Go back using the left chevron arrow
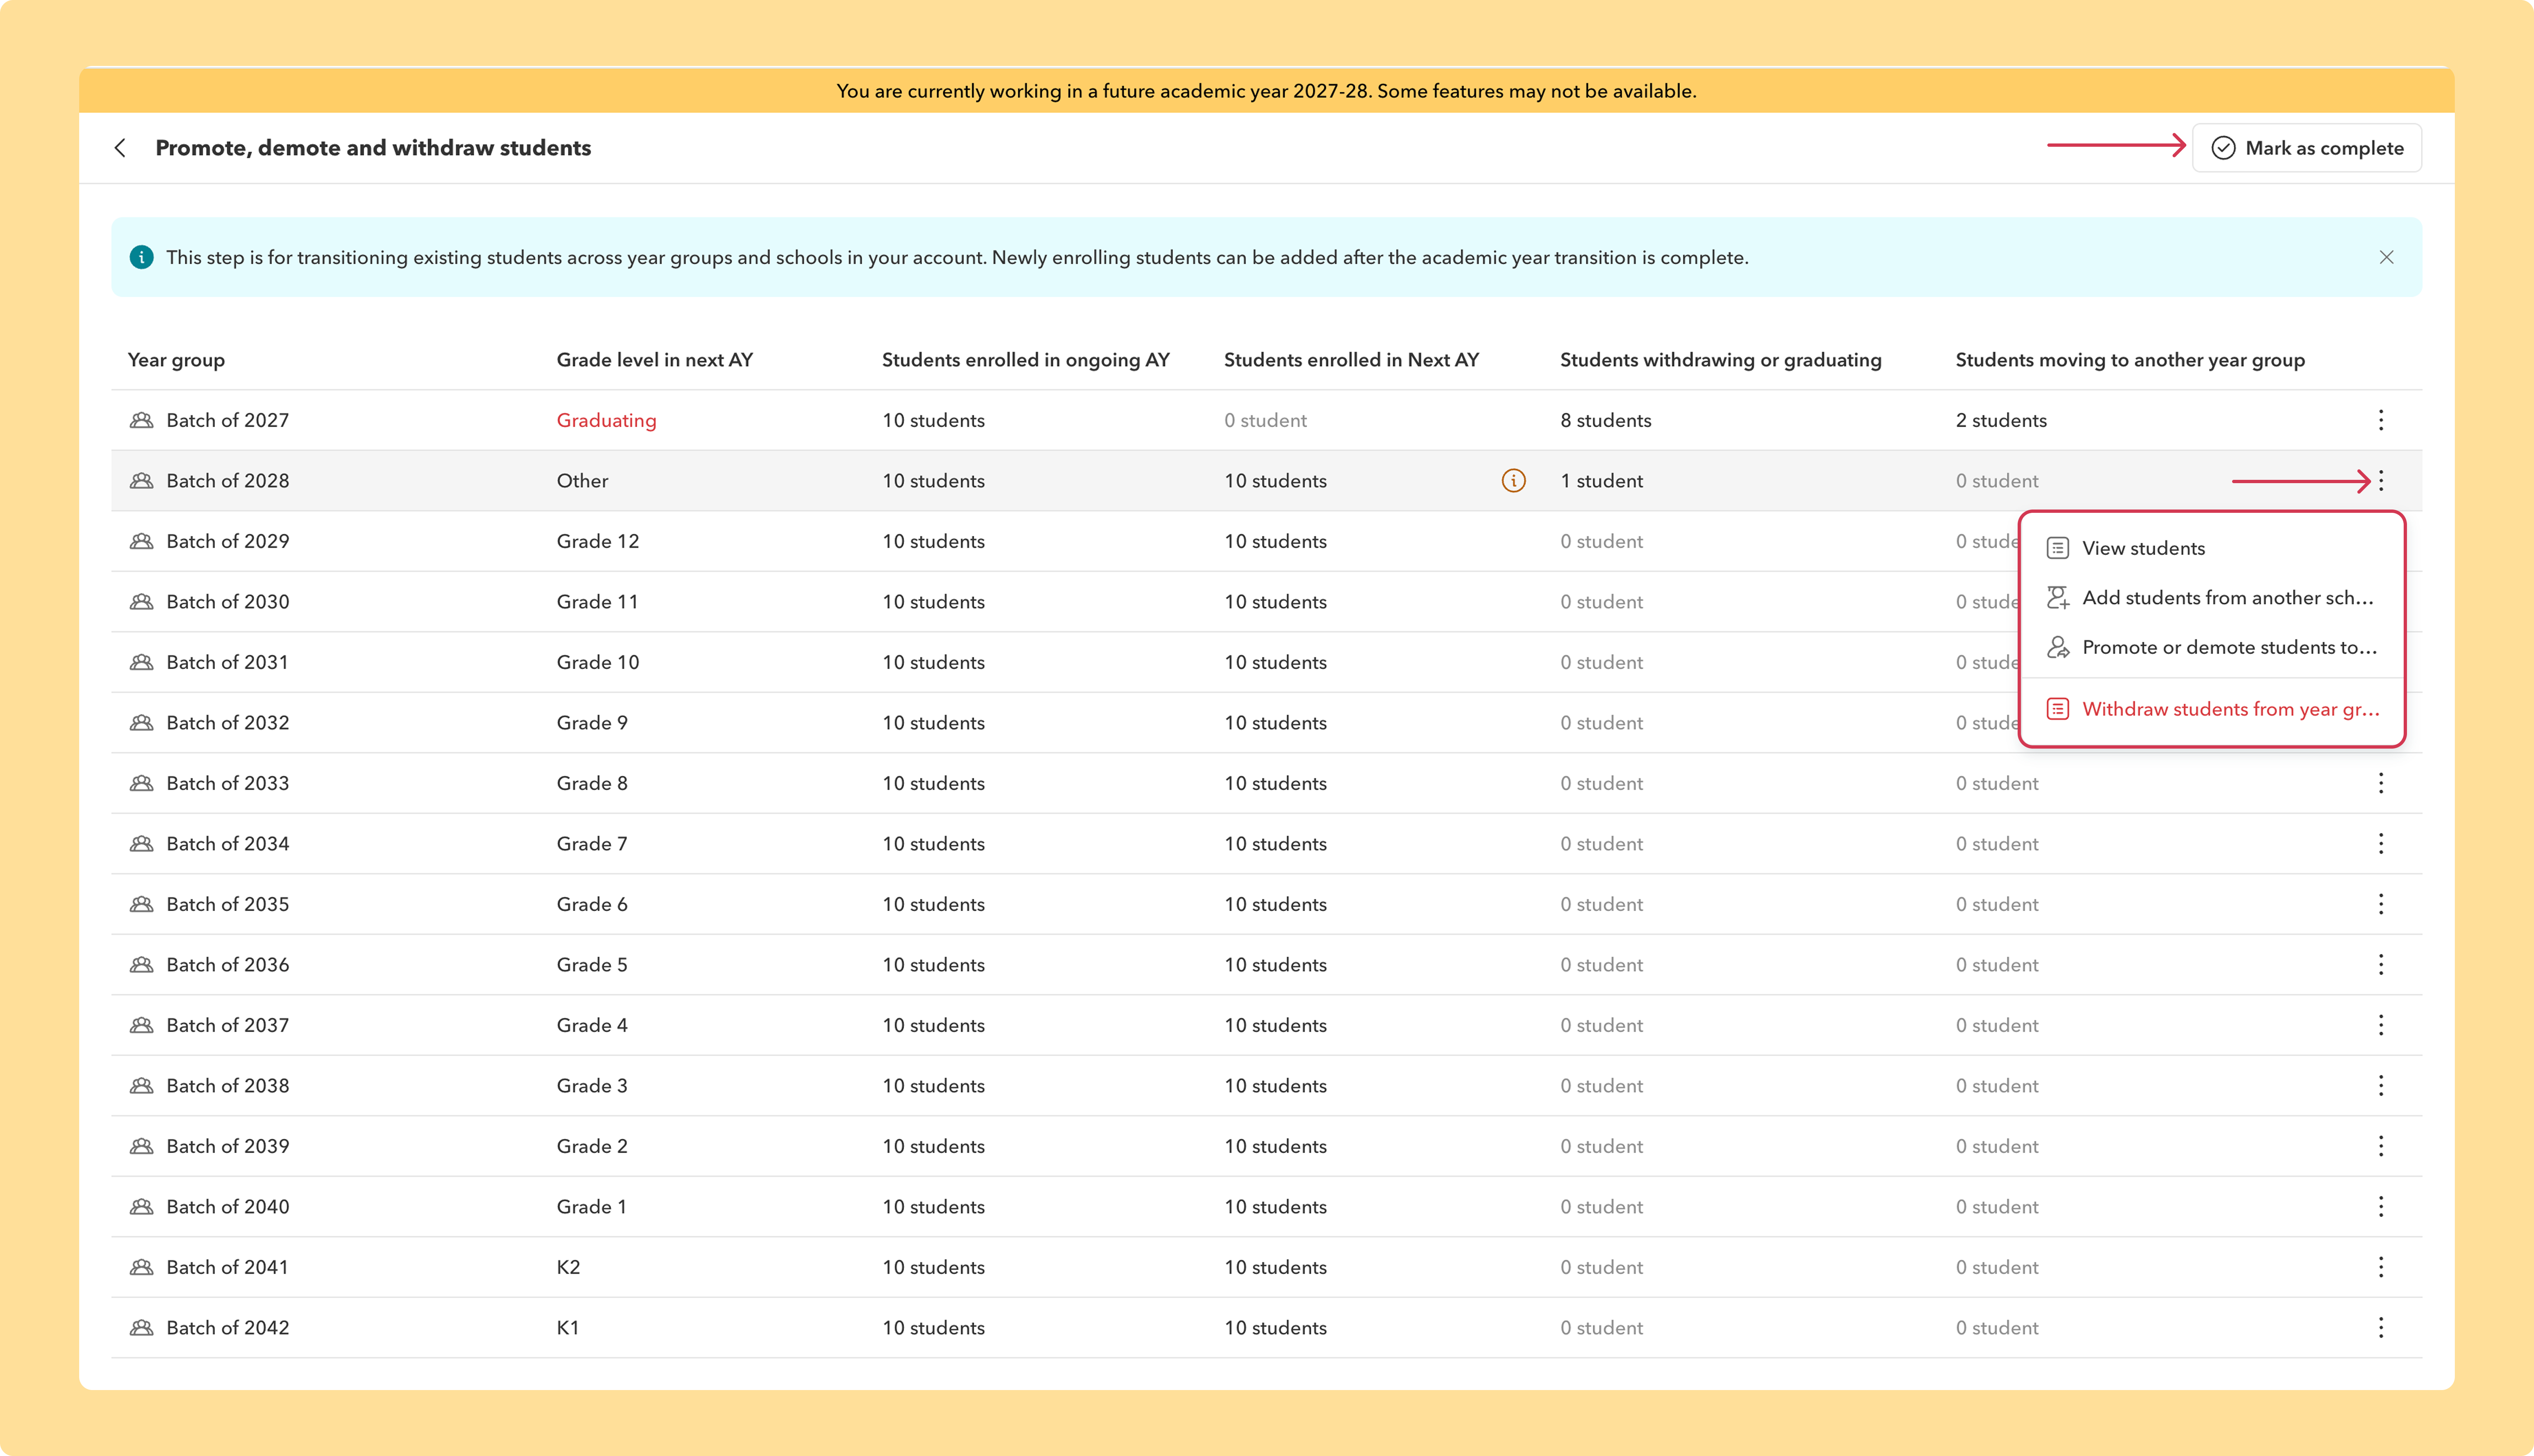This screenshot has height=1456, width=2534. pos(120,148)
